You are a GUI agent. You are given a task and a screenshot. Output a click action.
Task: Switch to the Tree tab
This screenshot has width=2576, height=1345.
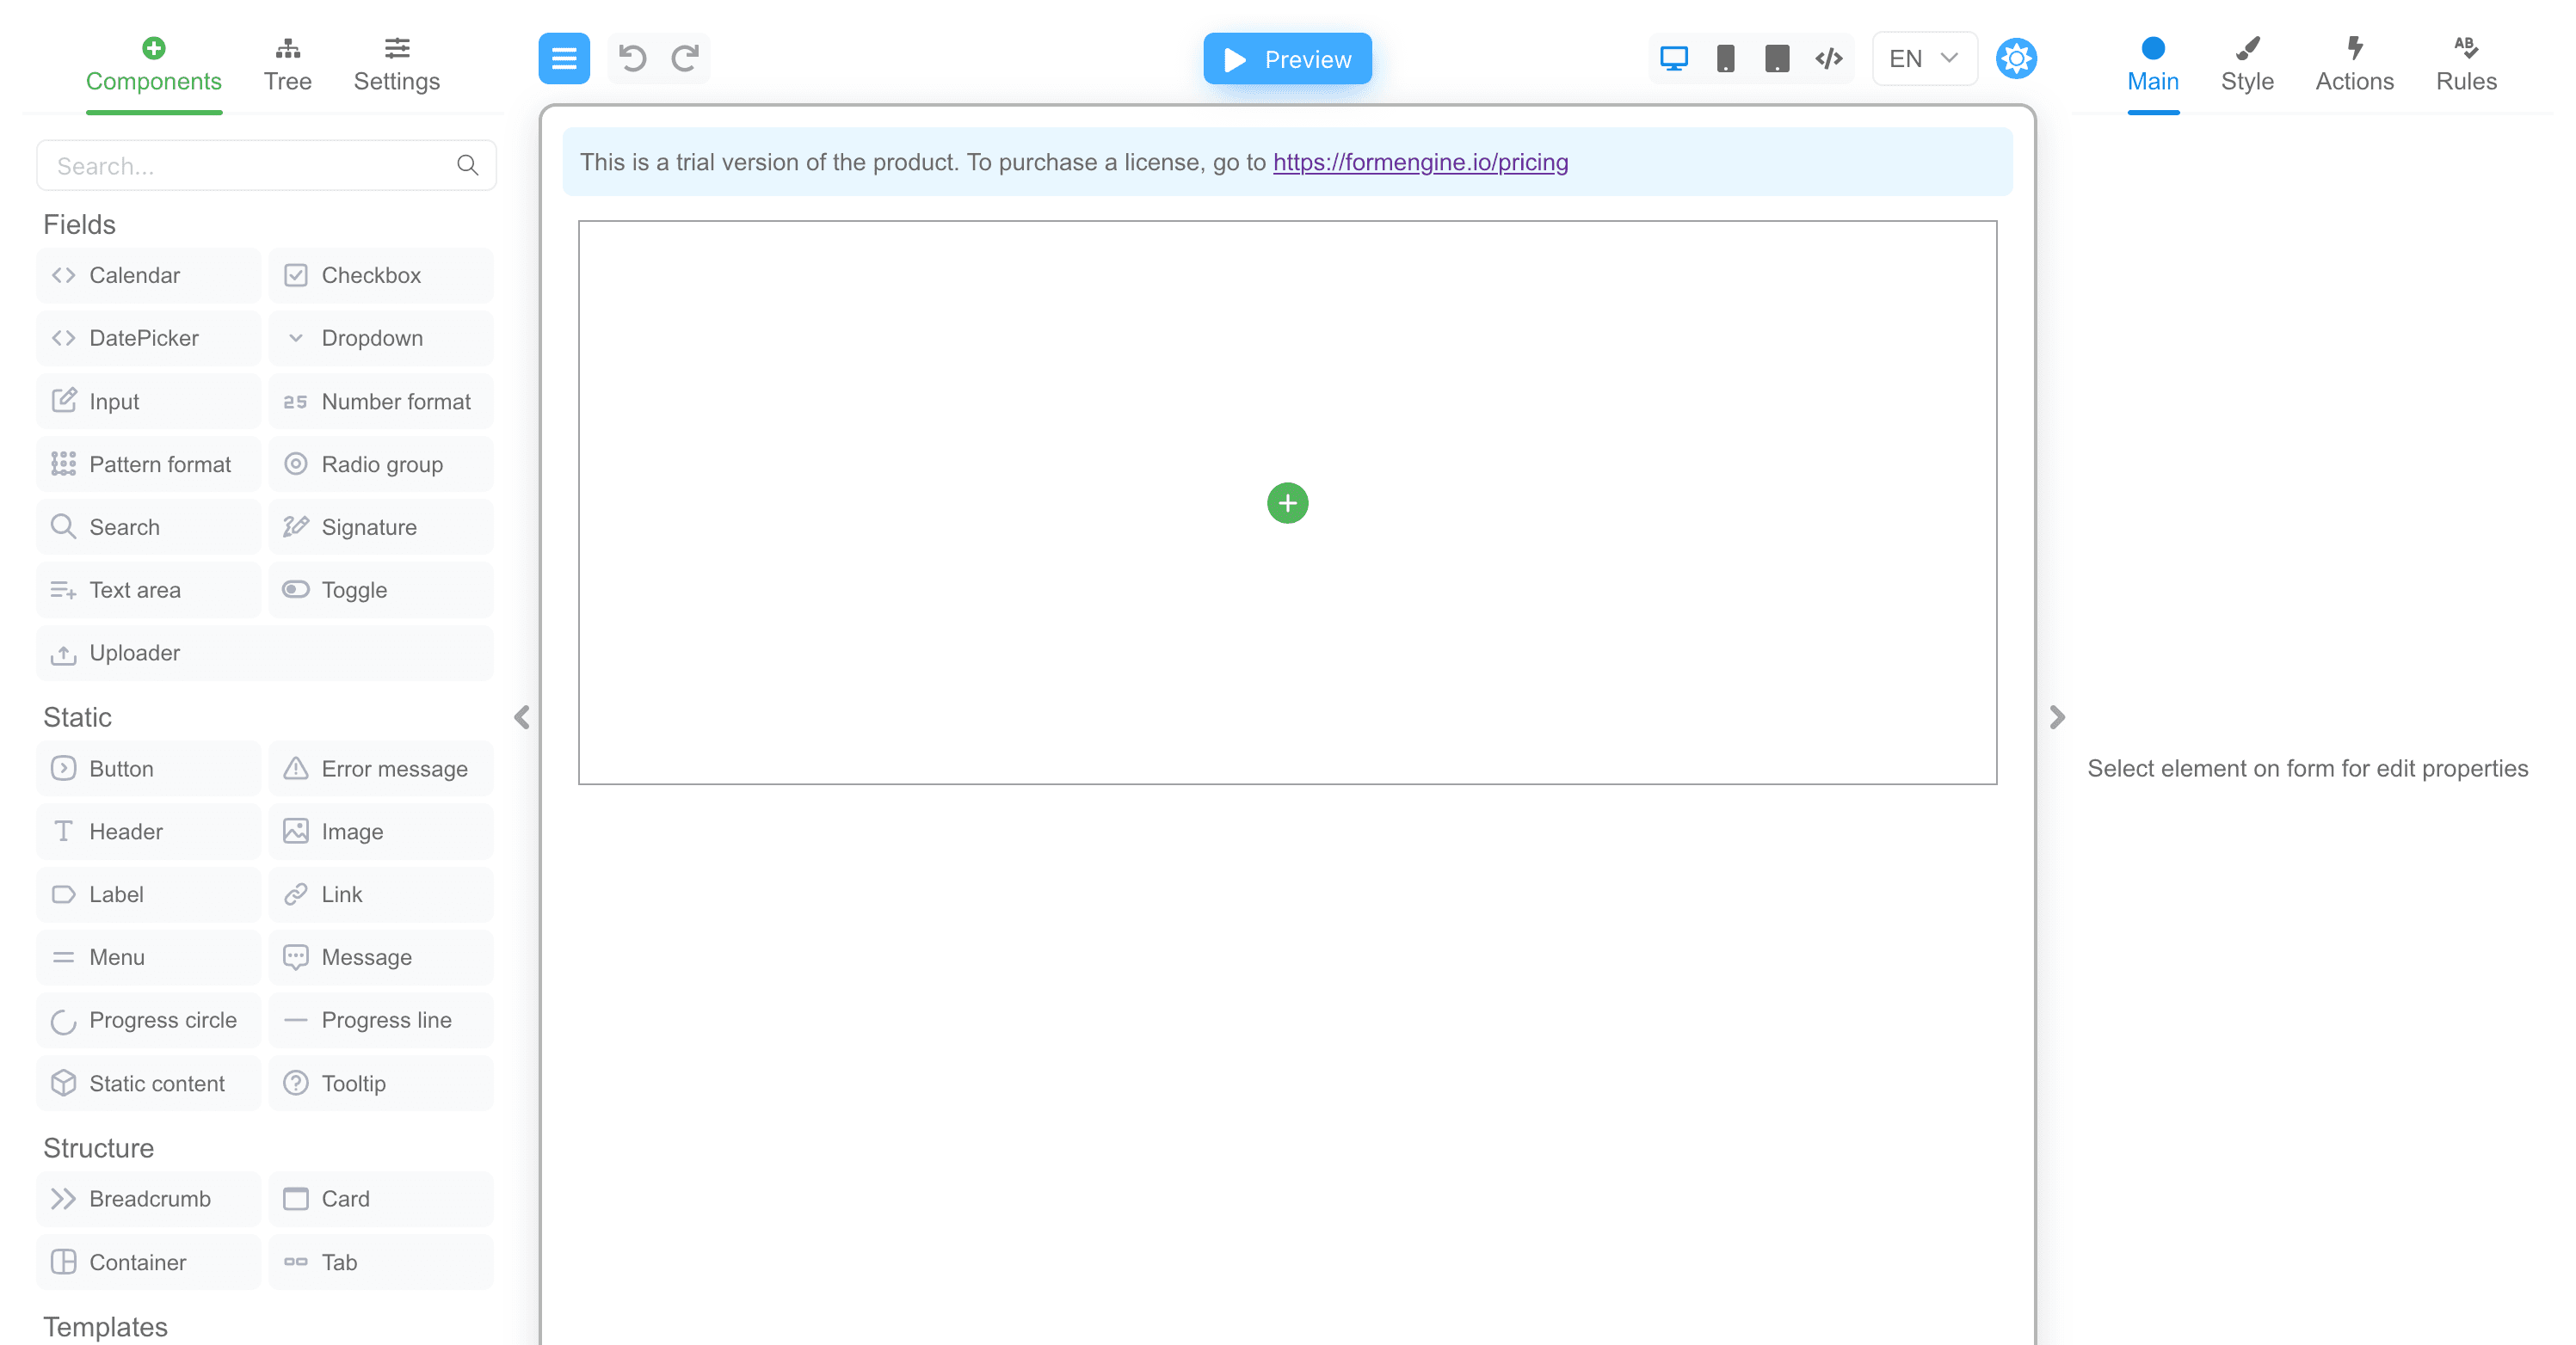288,62
